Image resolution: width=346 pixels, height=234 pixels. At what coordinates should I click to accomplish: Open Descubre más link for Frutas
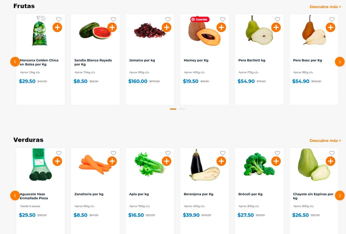pos(325,7)
